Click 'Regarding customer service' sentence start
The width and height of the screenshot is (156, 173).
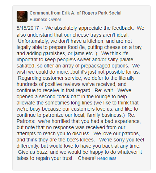tap(50, 78)
